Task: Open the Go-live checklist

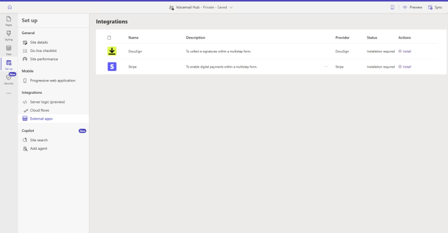Action: click(x=44, y=51)
